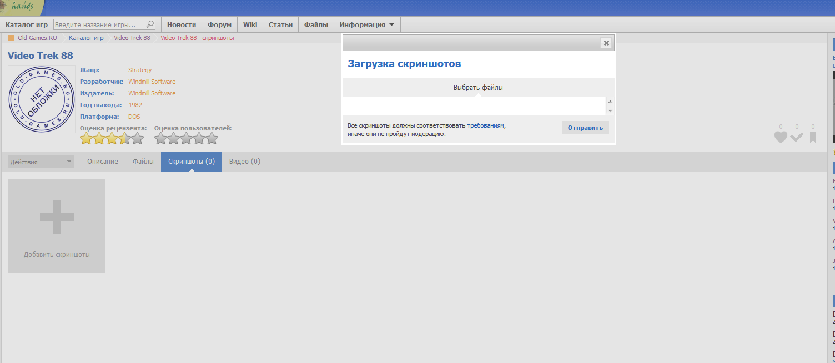Image resolution: width=835 pixels, height=363 pixels.
Task: Click the file list scroll-down arrow
Action: tap(610, 110)
